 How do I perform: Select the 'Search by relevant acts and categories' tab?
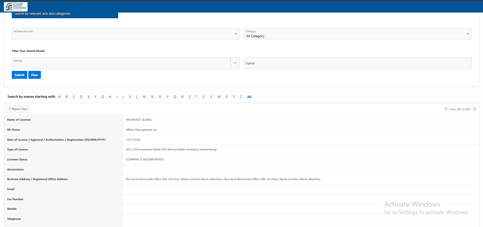(65, 14)
